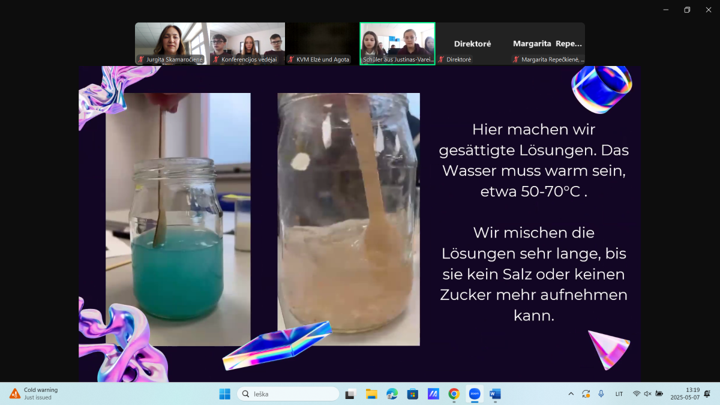Select Margarita Repečkienė's participant tile
Image resolution: width=720 pixels, height=405 pixels.
point(547,44)
